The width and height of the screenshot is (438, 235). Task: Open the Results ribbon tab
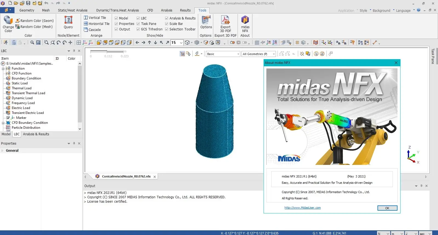tap(185, 10)
